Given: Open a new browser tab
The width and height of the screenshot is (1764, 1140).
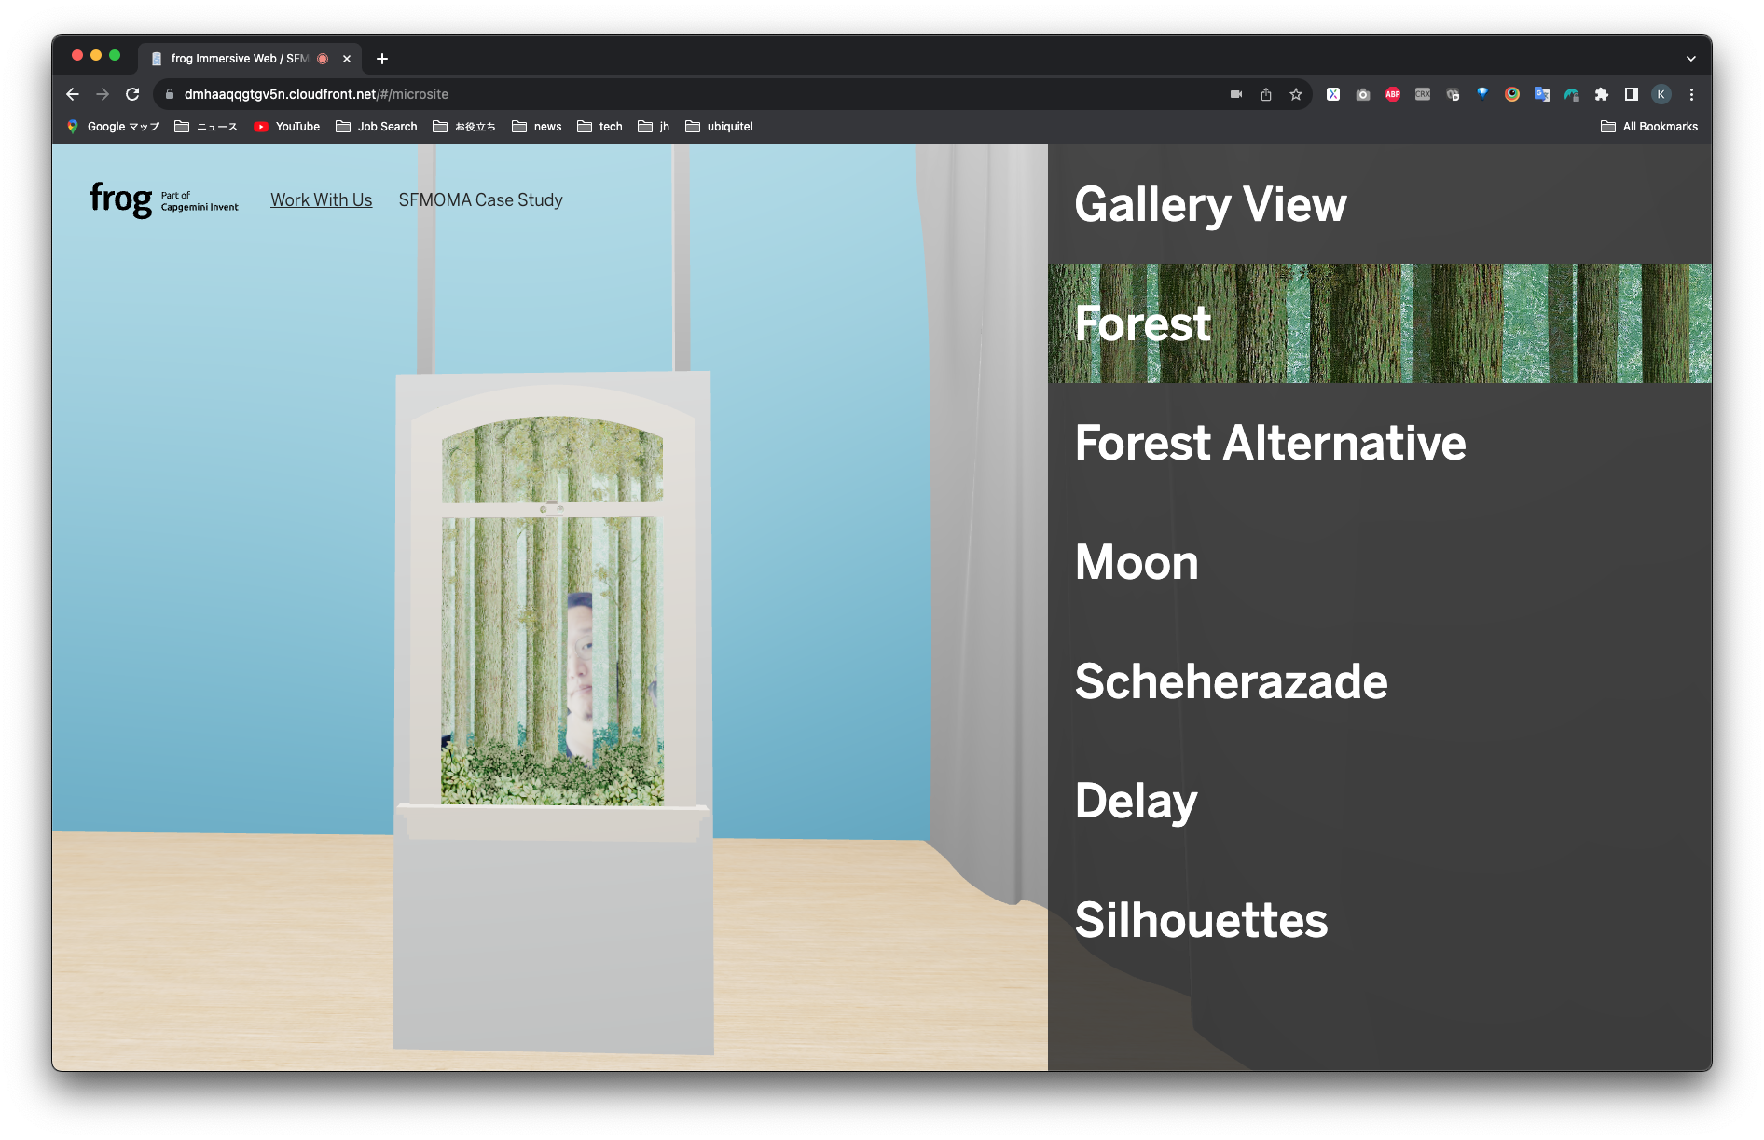Looking at the screenshot, I should coord(382,59).
